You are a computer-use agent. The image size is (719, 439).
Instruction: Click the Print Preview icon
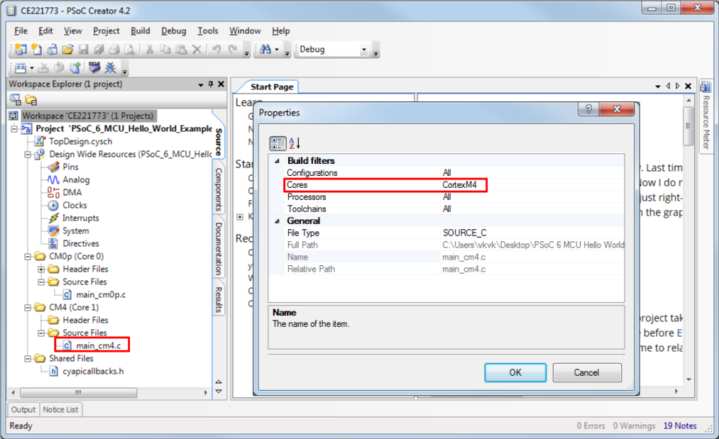coord(130,50)
